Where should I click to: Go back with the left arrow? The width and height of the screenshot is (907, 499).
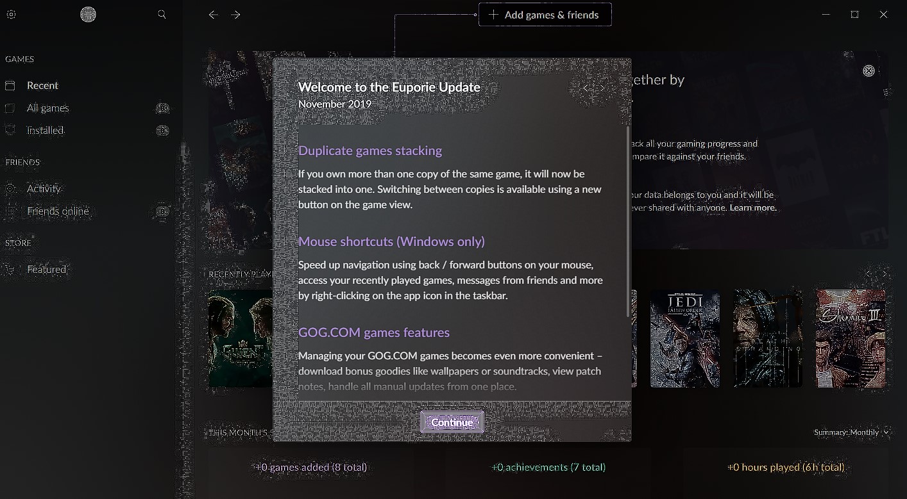214,14
